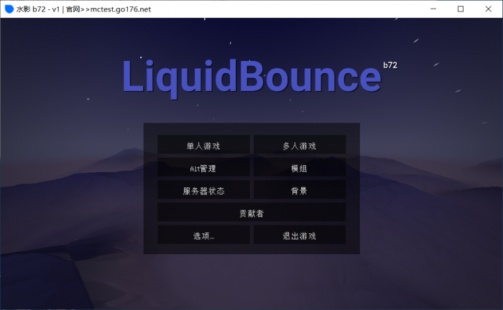Minimize the game window
The image size is (503, 310).
[433, 9]
